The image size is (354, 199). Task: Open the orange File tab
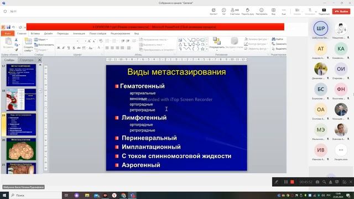click(x=8, y=33)
